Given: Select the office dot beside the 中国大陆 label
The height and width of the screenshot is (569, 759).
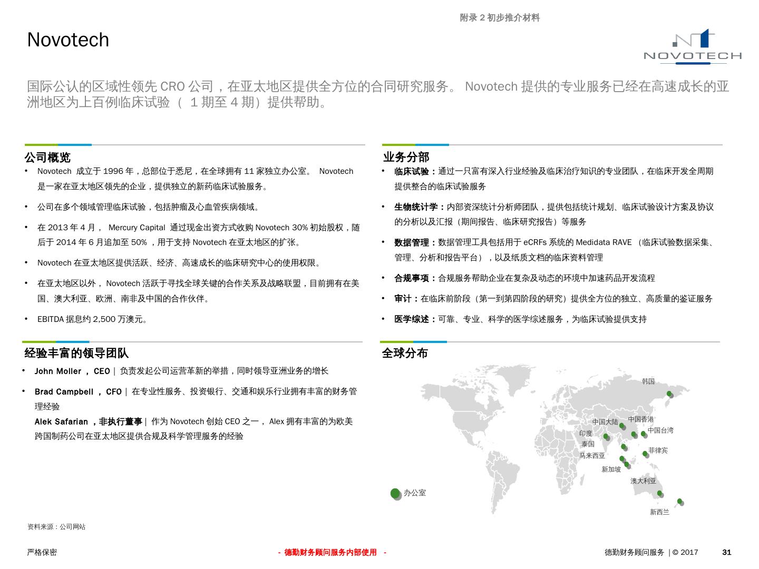Looking at the screenshot, I should click(621, 425).
